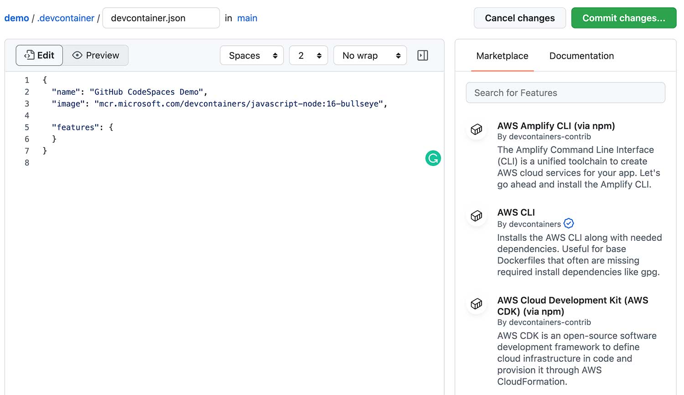Screen dimensions: 684x395
Task: Select the Marketplace tab
Action: [502, 56]
